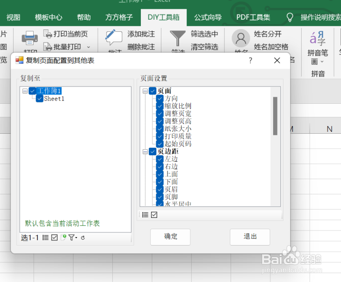This screenshot has height=282, width=341.
Task: Collapse the 工作簿1 tree node
Action: [25, 91]
